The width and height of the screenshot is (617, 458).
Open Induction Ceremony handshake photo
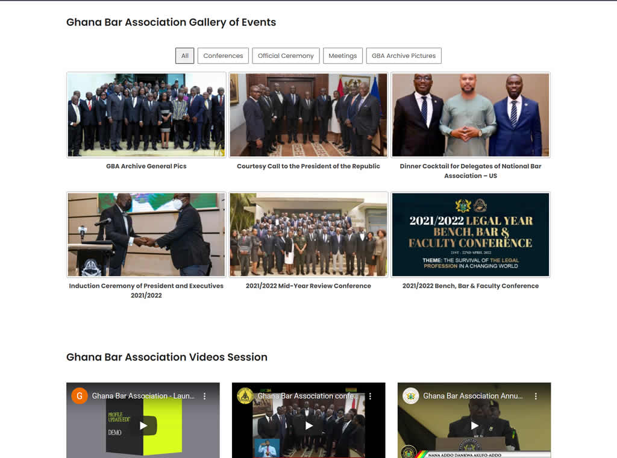[146, 234]
